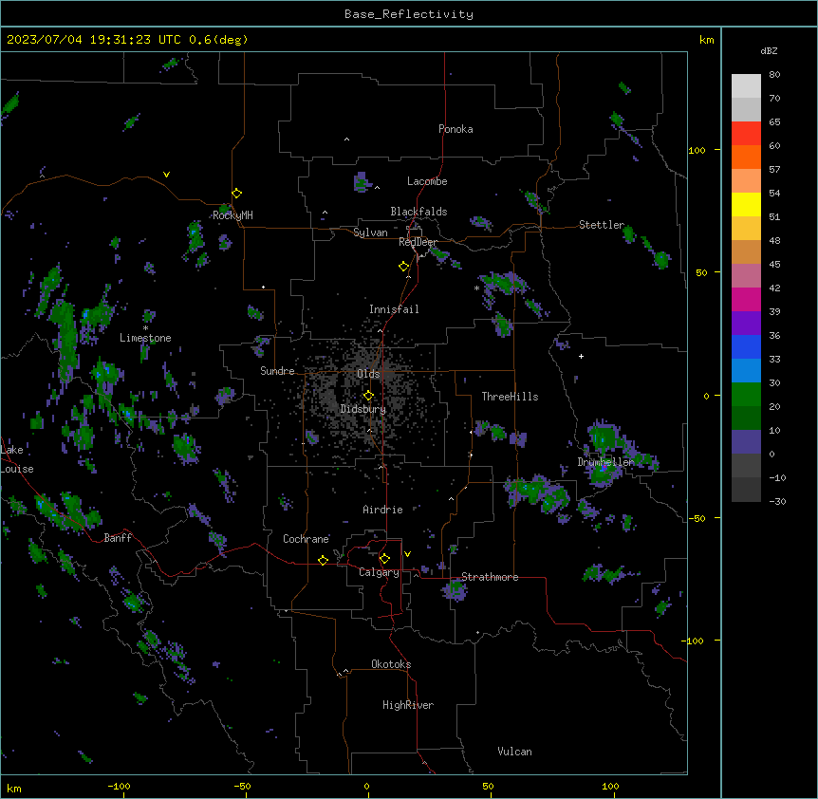Click the 0 tick on the bottom axis
This screenshot has width=818, height=799.
pos(366,786)
